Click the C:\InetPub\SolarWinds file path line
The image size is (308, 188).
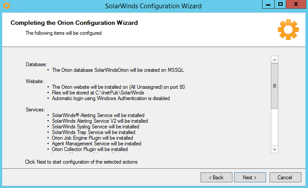tap(97, 93)
